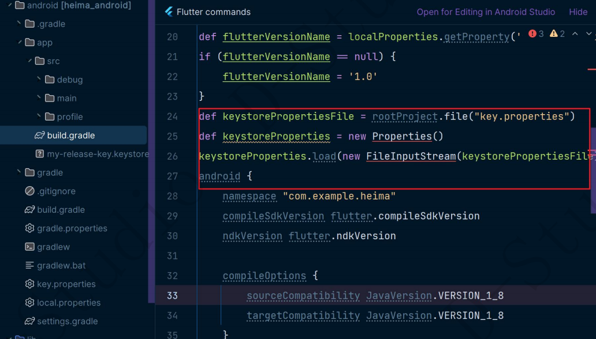Open key.properties file
Screen dimensions: 596x339
click(66, 284)
